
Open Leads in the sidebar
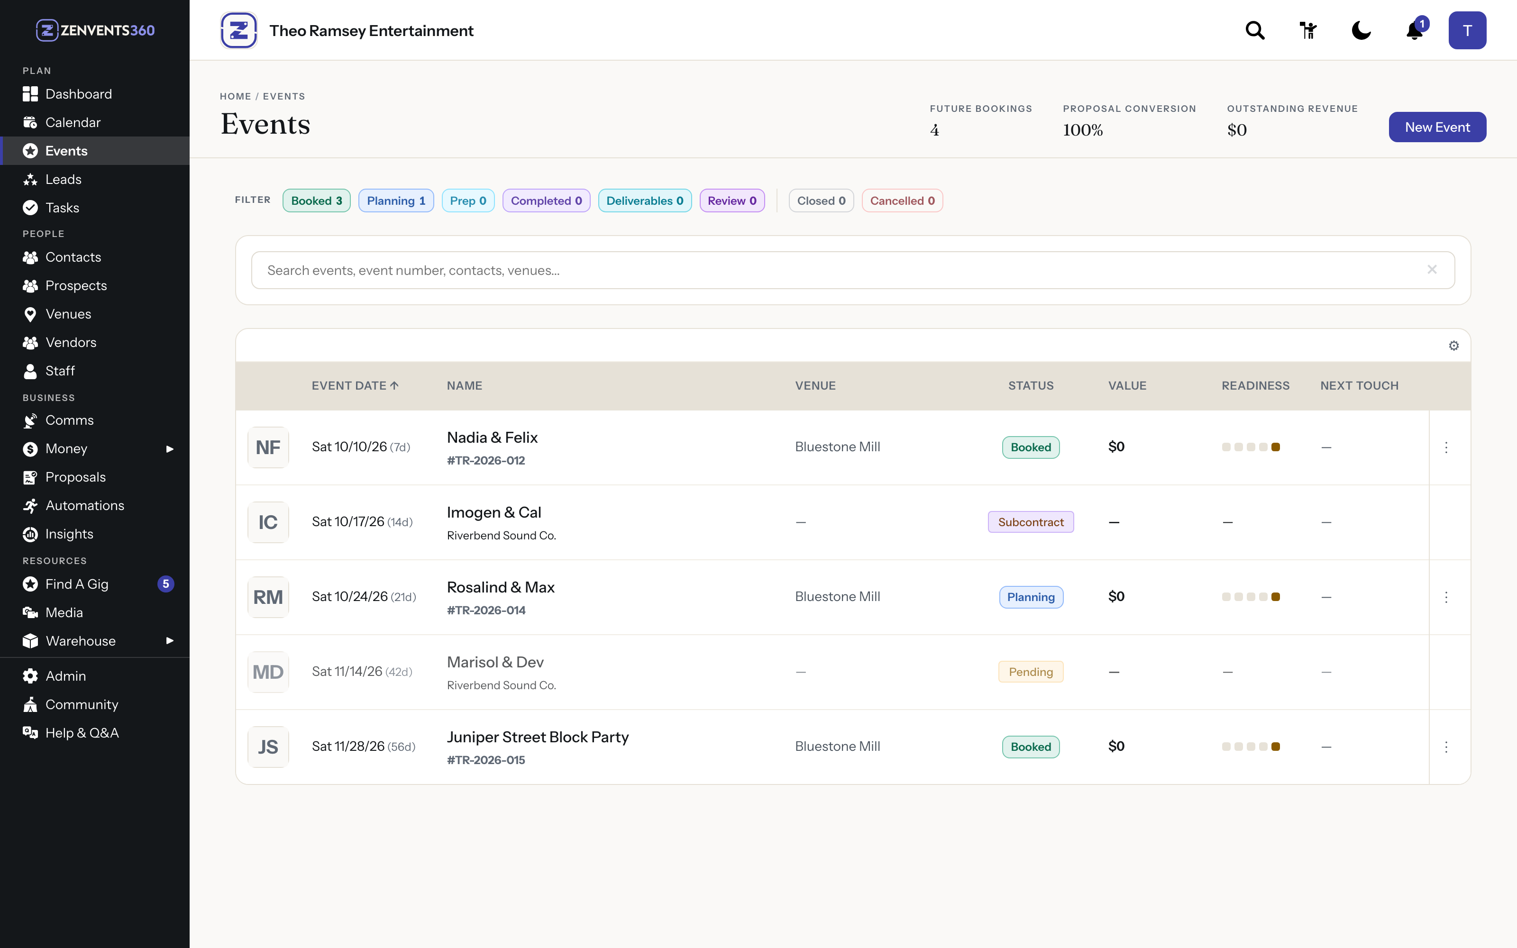[x=95, y=179]
